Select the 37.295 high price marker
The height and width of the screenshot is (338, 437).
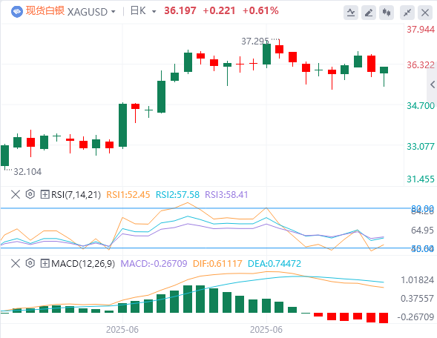[x=255, y=42]
